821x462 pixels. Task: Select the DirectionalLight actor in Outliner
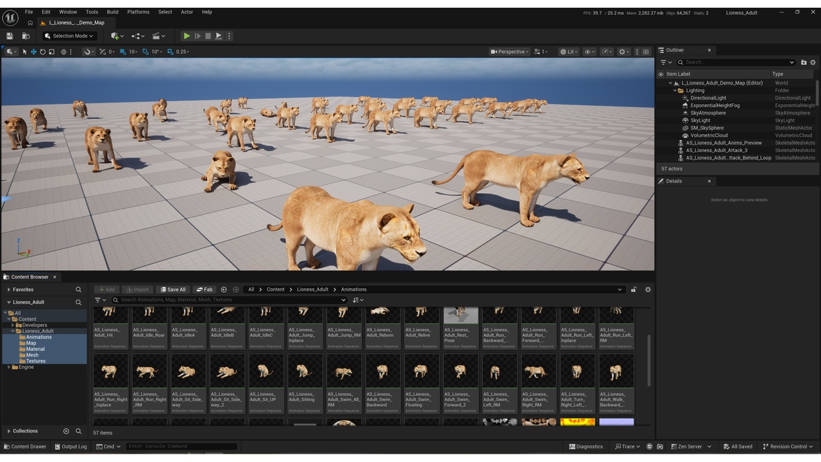point(708,98)
